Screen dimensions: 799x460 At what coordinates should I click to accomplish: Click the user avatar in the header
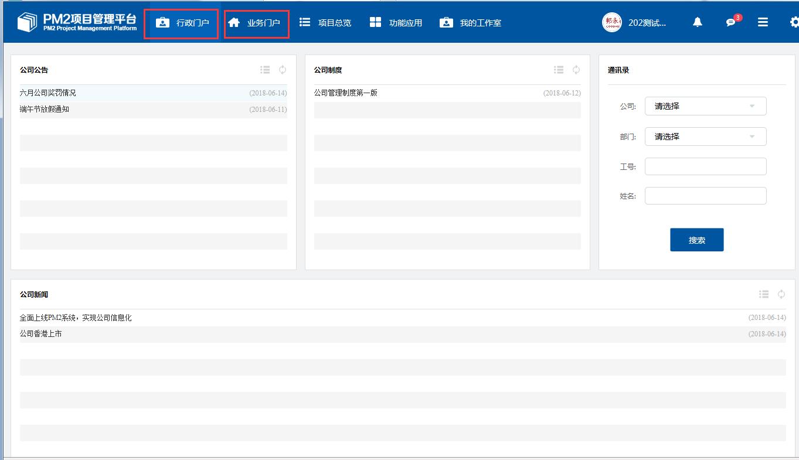(x=611, y=22)
